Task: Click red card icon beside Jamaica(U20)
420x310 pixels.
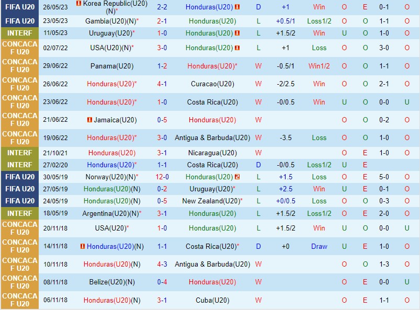Action: click(90, 120)
